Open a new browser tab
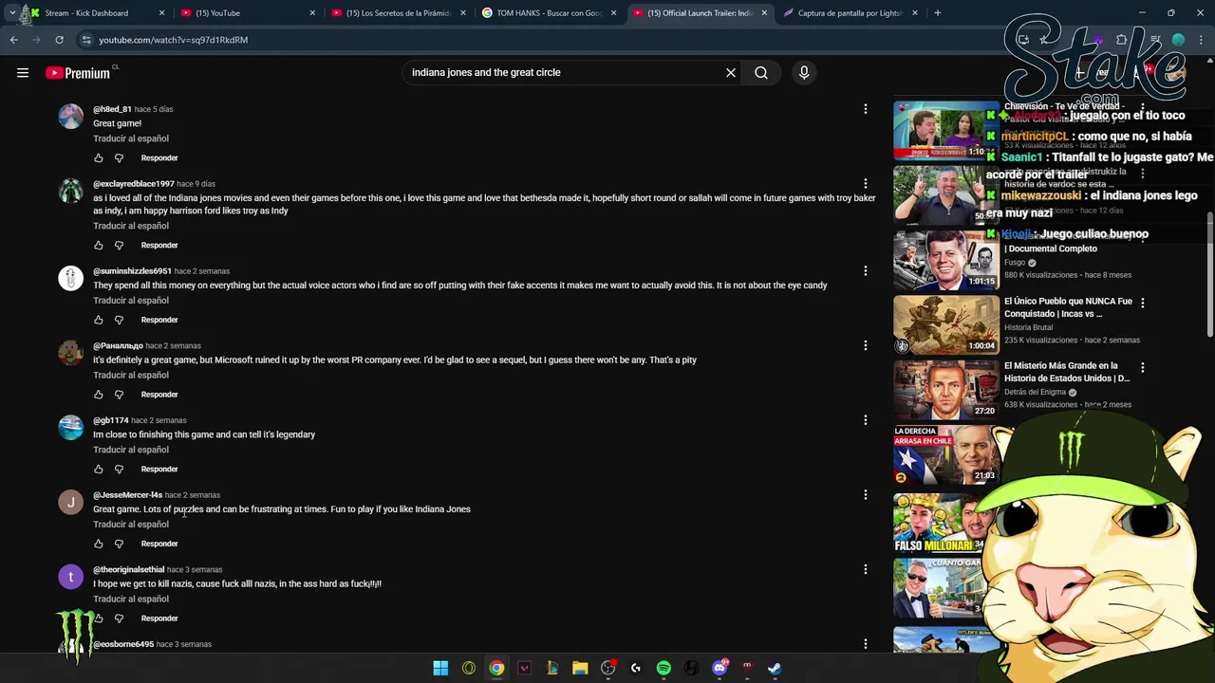 pyautogui.click(x=937, y=13)
